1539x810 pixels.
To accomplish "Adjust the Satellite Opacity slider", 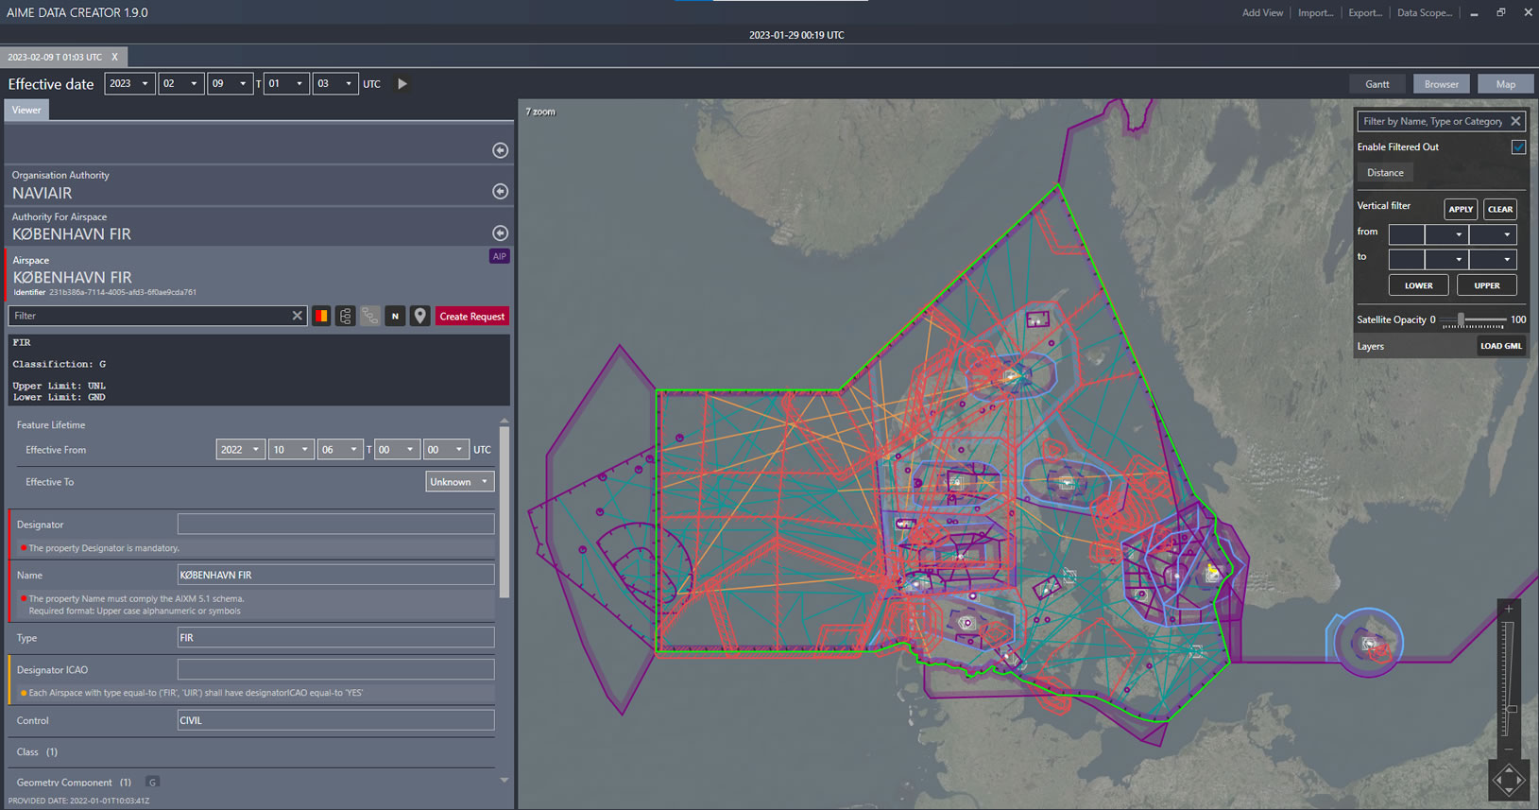I will pos(1462,319).
